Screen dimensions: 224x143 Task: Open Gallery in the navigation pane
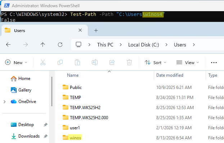point(21,90)
